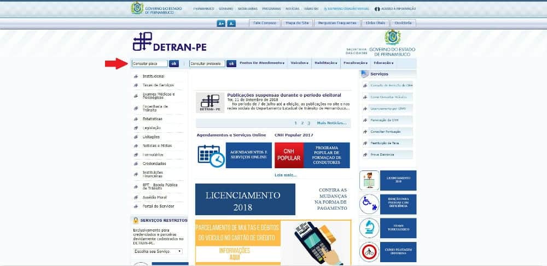Select Notícias in top government bar

(x=292, y=9)
